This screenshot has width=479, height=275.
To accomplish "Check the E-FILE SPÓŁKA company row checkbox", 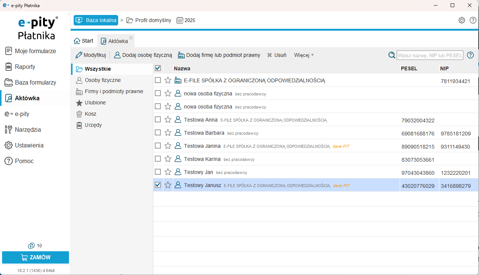I will 158,80.
